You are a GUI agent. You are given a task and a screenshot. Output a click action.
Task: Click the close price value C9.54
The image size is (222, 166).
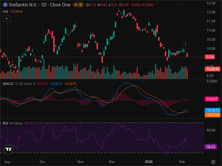(124, 5)
